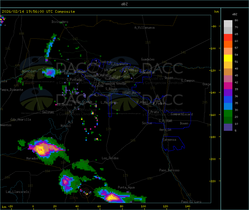Click the L_Malvinas map label
The width and height of the screenshot is (249, 210).
(x=109, y=102)
